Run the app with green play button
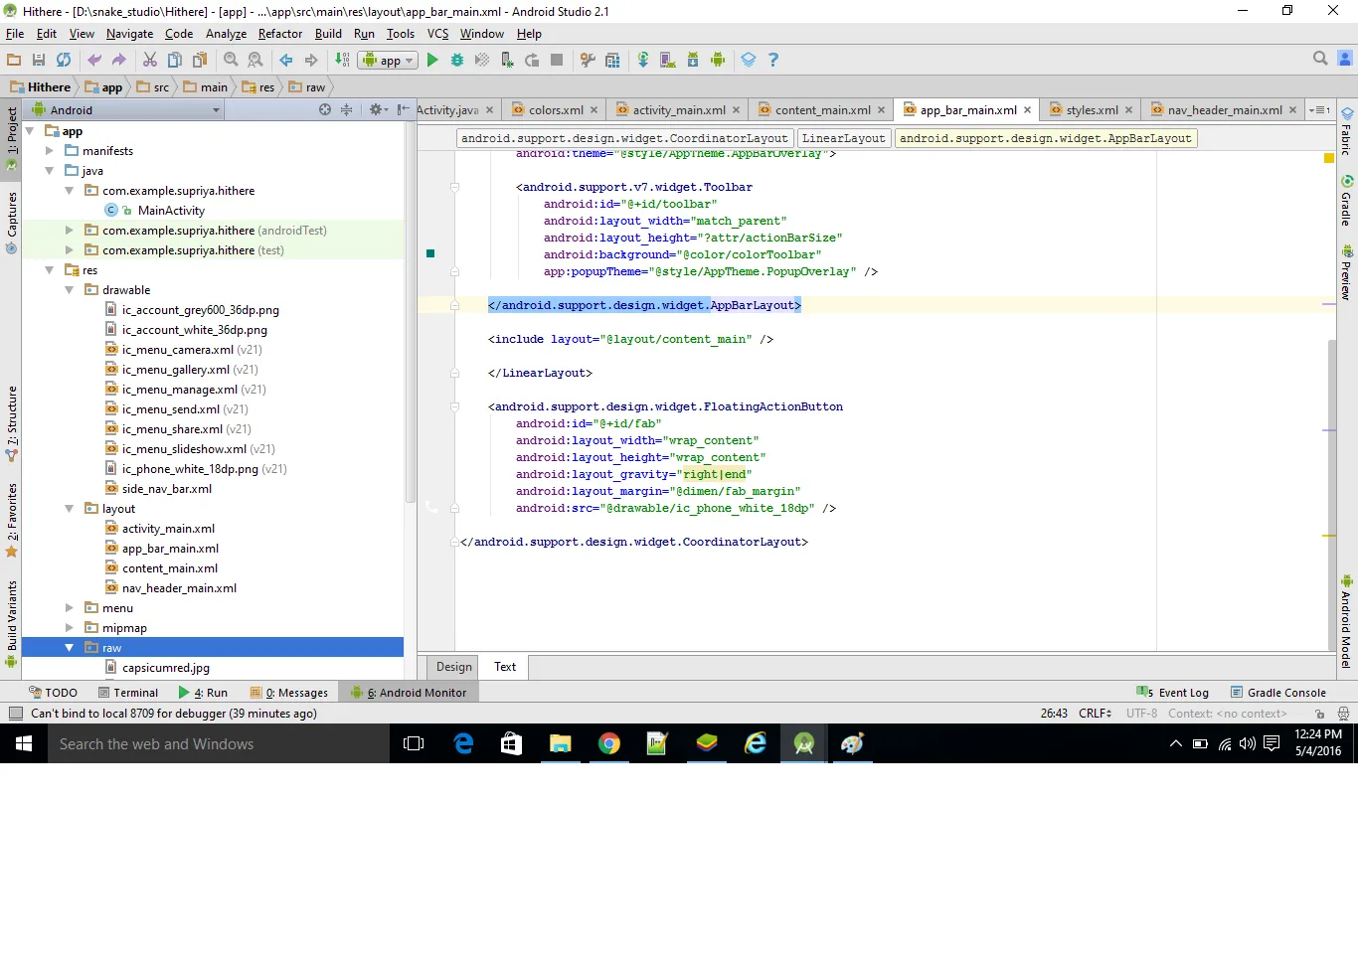The image size is (1358, 963). [432, 61]
